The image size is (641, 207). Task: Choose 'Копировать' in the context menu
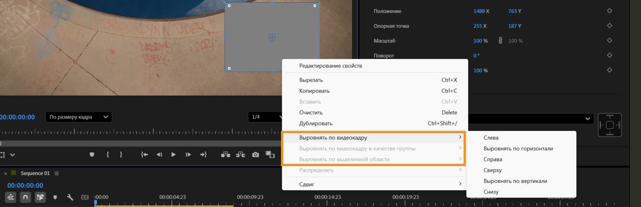pos(375,91)
